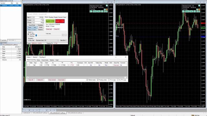Screen dimensions: 207x116
Task: Click the horizontal scrollbar's right arrow in the orders table
Action: (x=126, y=77)
